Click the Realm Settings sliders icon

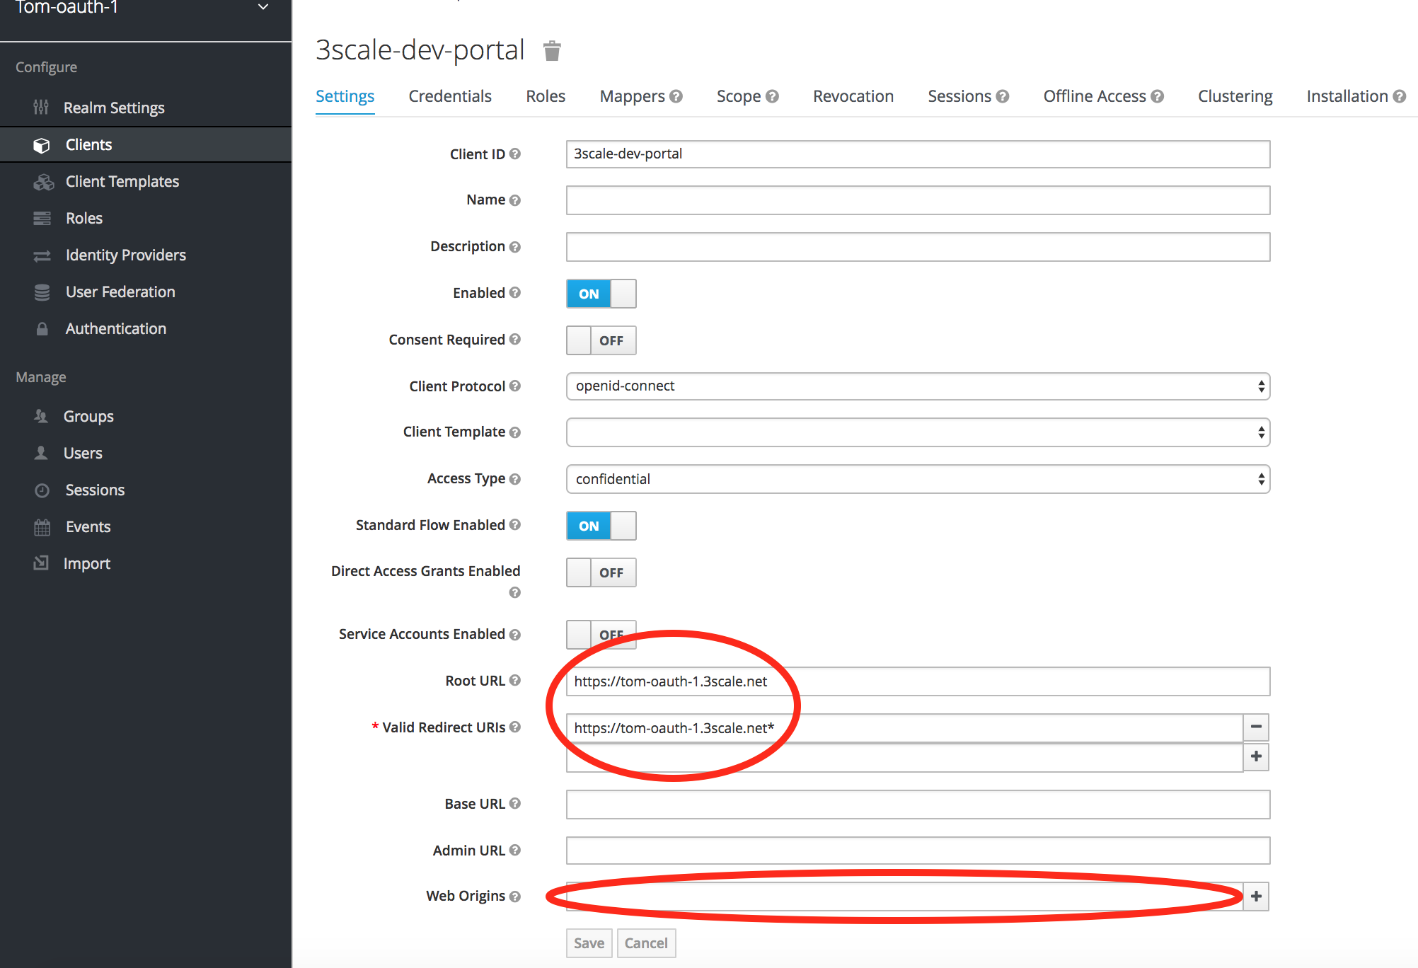pyautogui.click(x=41, y=108)
